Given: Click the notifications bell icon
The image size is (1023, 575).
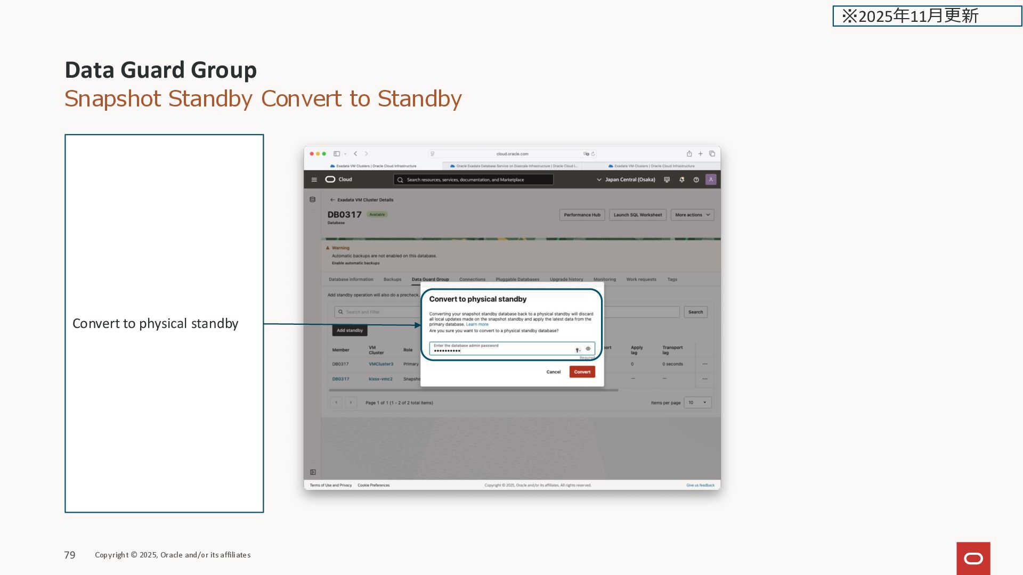Looking at the screenshot, I should coord(681,180).
